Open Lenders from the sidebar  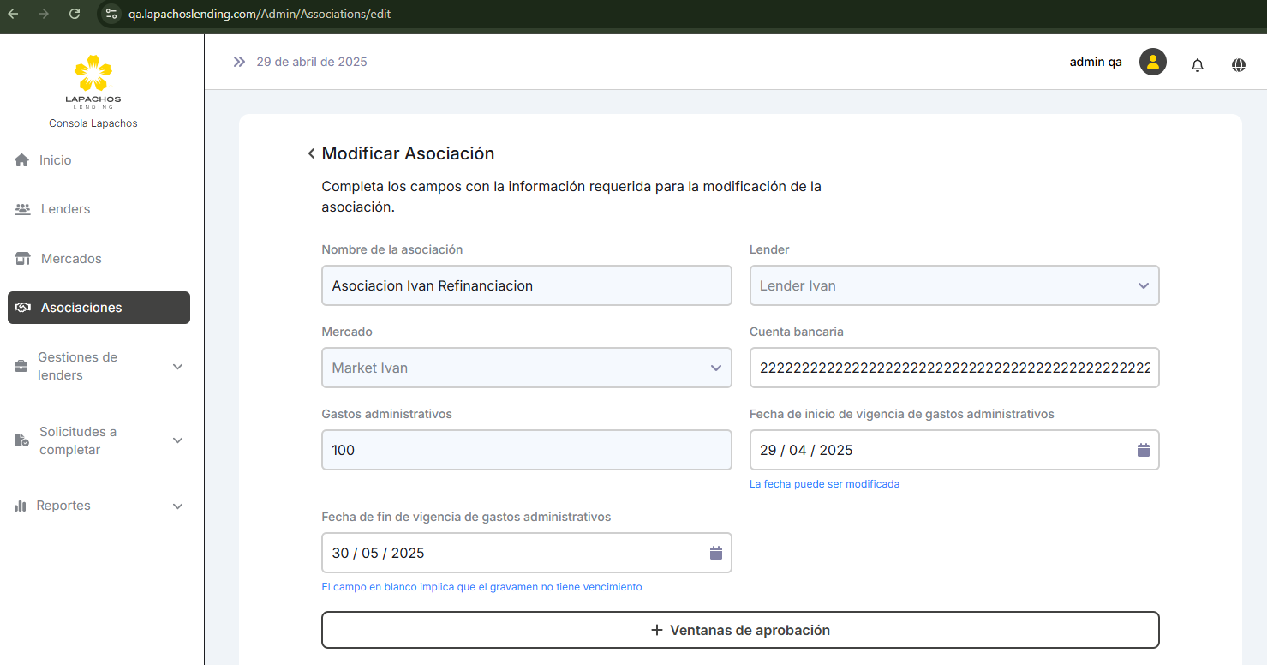pyautogui.click(x=65, y=209)
